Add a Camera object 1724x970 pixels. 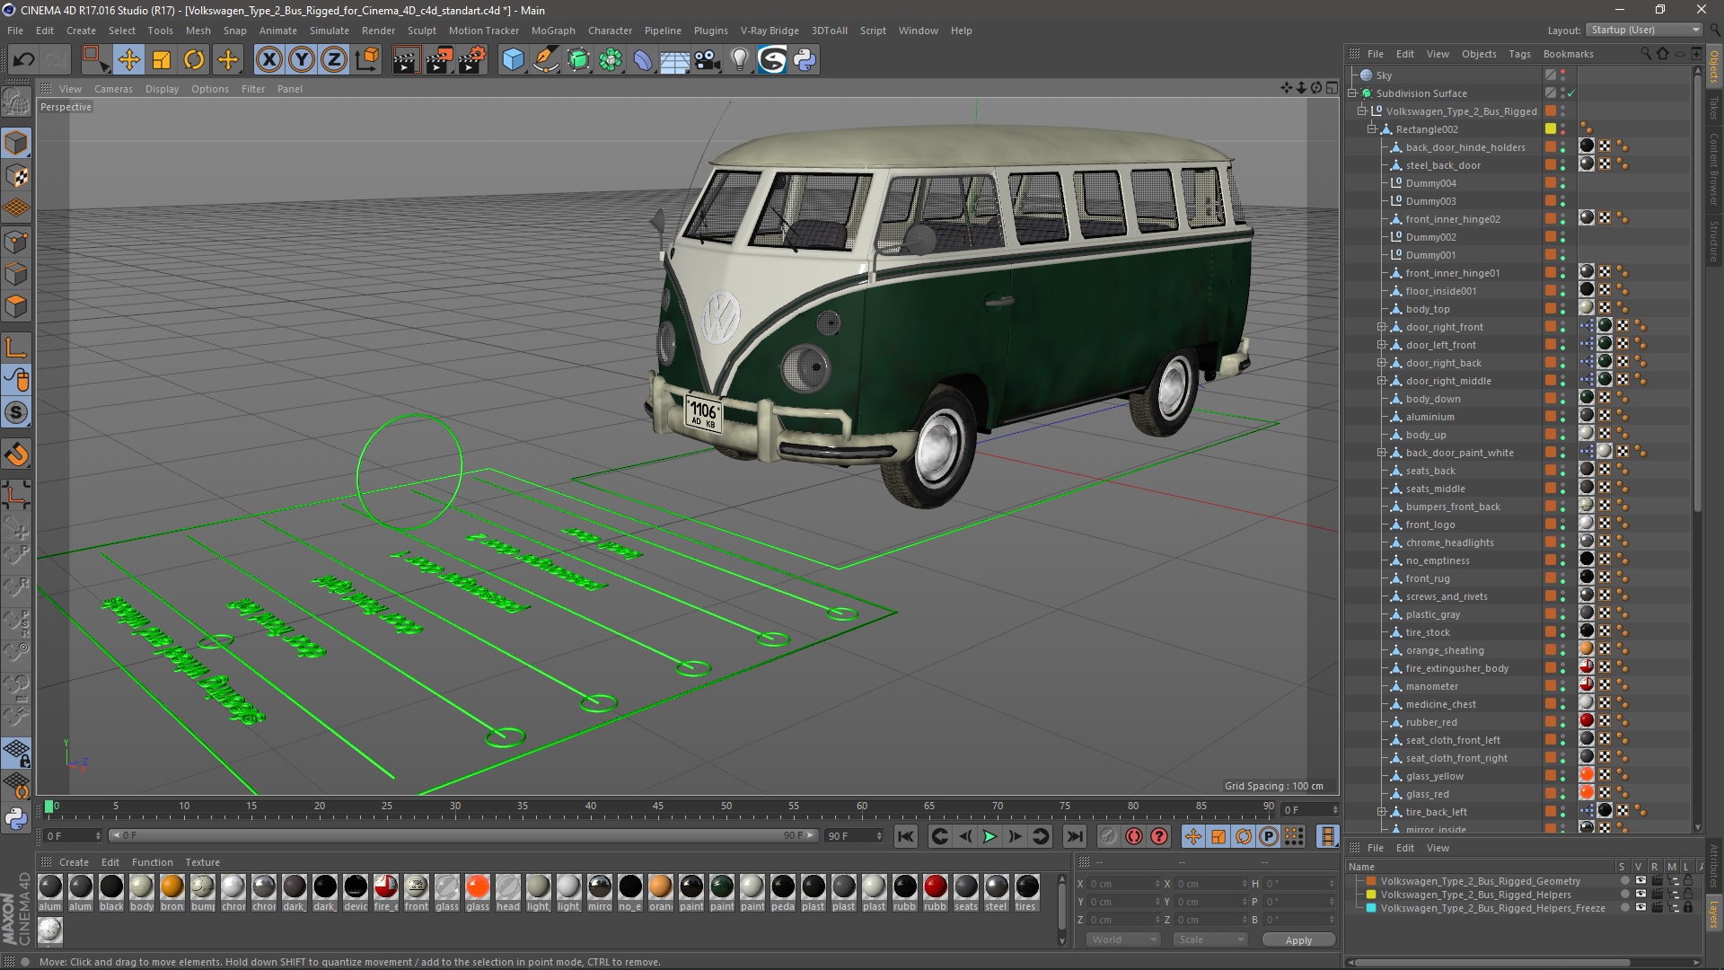(708, 60)
